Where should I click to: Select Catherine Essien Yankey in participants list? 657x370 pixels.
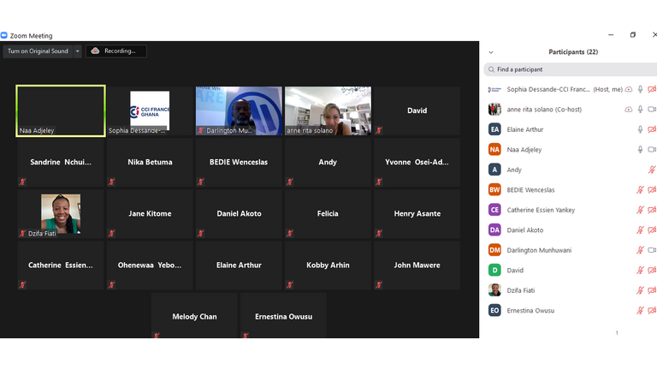(x=541, y=210)
